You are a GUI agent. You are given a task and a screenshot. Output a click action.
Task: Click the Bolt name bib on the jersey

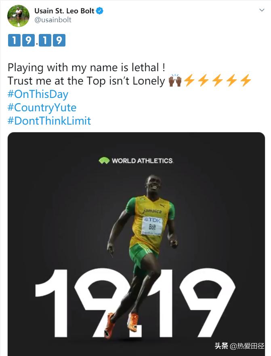point(152,226)
